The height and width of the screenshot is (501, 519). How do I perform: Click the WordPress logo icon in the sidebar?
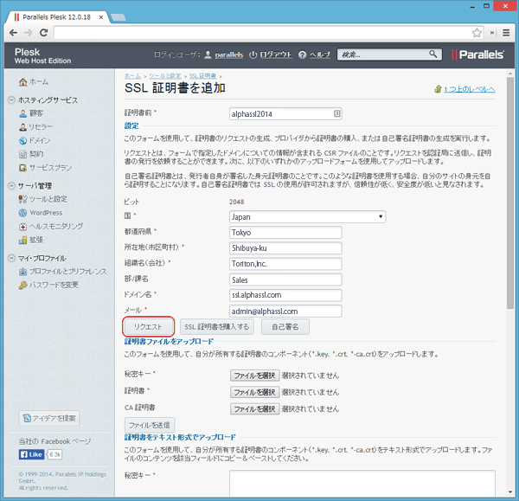(x=22, y=213)
